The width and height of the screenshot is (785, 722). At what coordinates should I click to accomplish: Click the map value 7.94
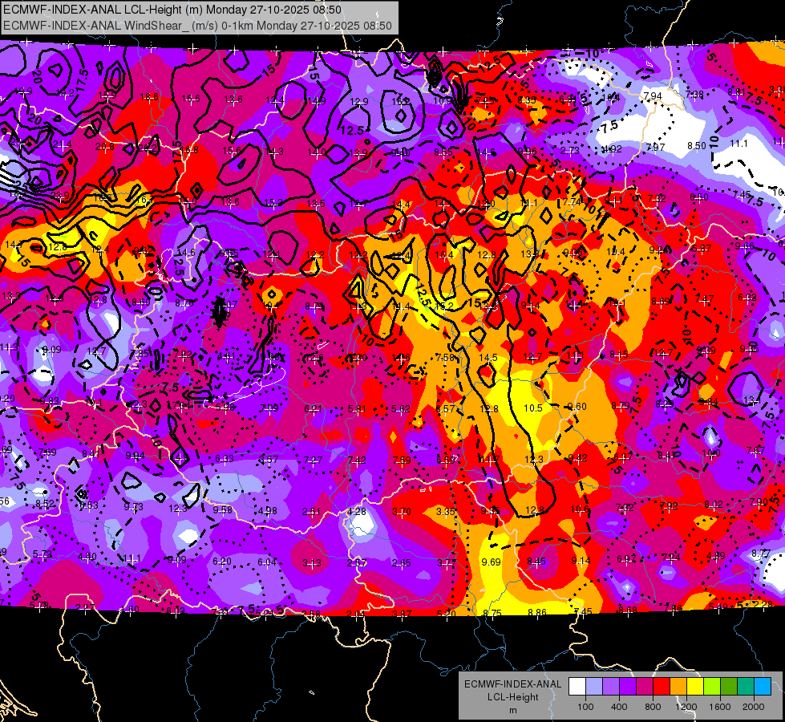click(x=653, y=95)
